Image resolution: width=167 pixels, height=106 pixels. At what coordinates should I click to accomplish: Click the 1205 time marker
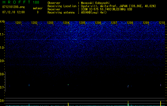(82, 23)
